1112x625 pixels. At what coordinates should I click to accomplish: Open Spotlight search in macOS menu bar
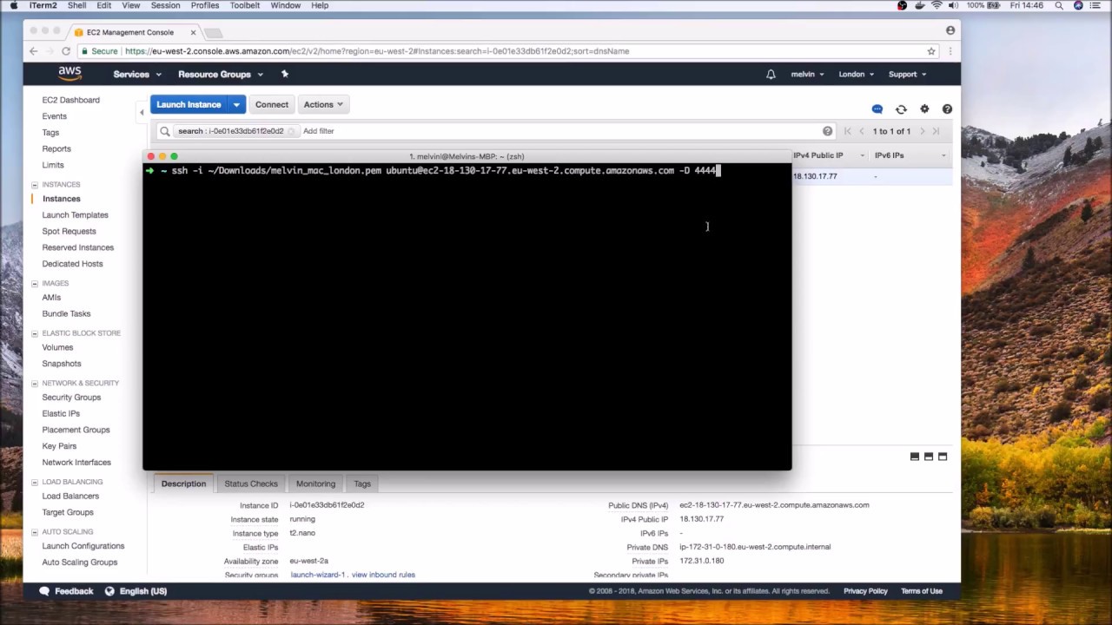coord(1059,5)
